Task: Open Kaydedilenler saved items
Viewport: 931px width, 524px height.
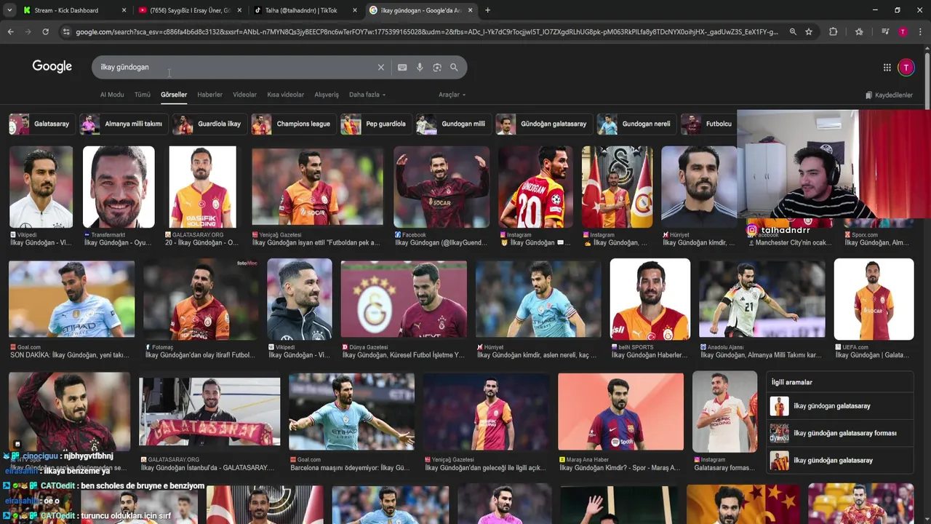Action: [x=889, y=95]
